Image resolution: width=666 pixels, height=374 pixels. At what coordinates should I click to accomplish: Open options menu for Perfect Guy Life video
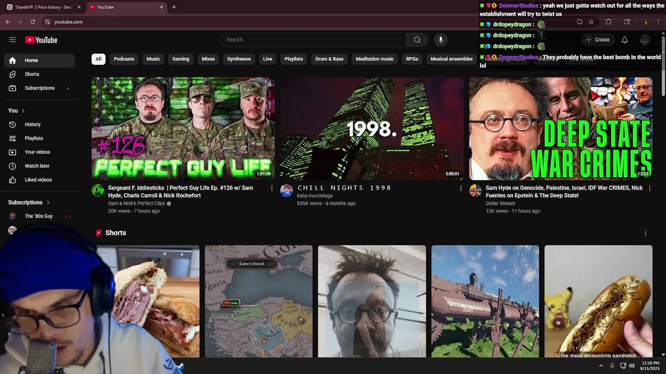click(272, 189)
